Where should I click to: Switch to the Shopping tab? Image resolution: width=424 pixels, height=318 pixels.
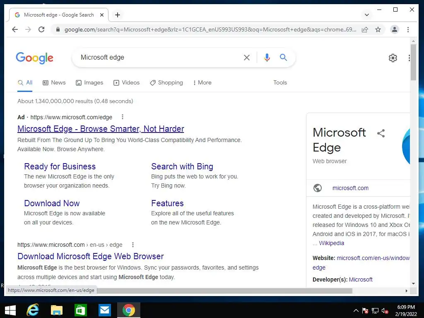click(166, 83)
